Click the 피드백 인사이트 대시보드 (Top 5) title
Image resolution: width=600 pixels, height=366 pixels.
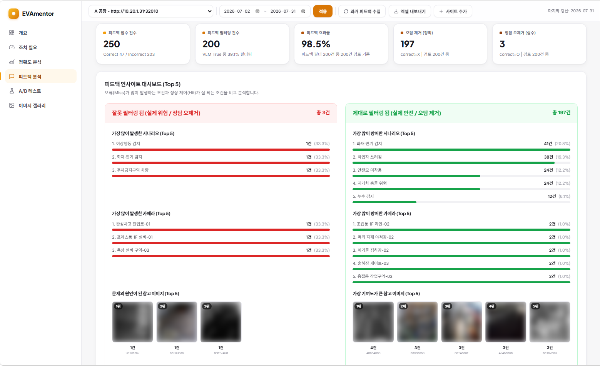click(142, 84)
